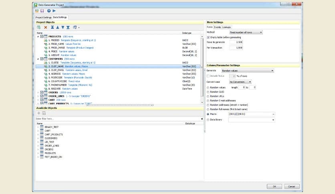Open the Events tab

[218, 27]
